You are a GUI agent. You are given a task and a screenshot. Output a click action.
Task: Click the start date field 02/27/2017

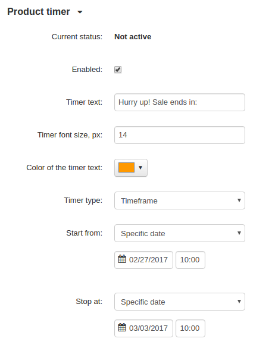(143, 260)
